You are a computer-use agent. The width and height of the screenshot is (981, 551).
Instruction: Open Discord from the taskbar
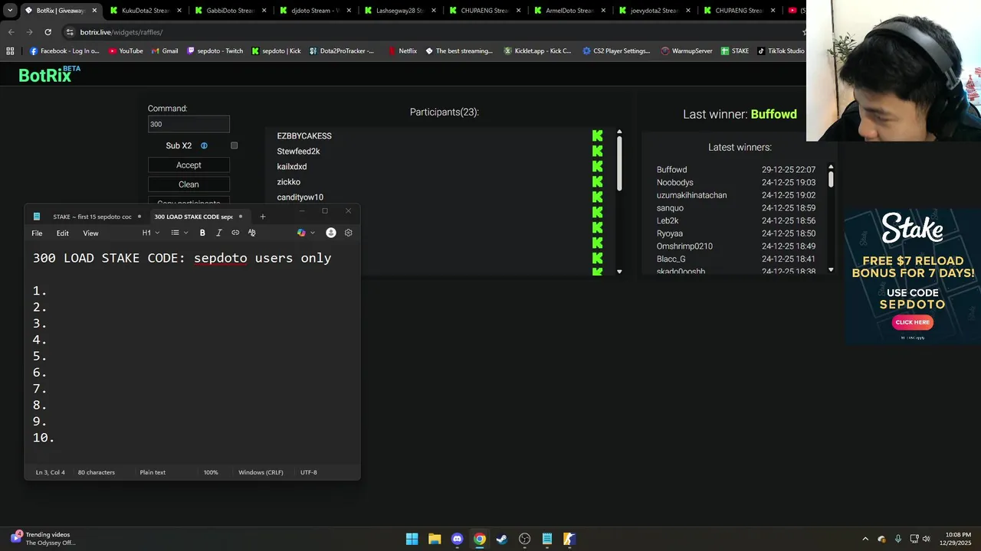click(457, 539)
